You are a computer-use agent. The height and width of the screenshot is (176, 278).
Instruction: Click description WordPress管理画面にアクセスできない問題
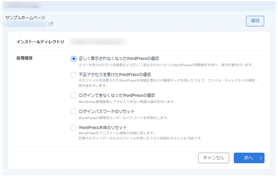point(127,102)
